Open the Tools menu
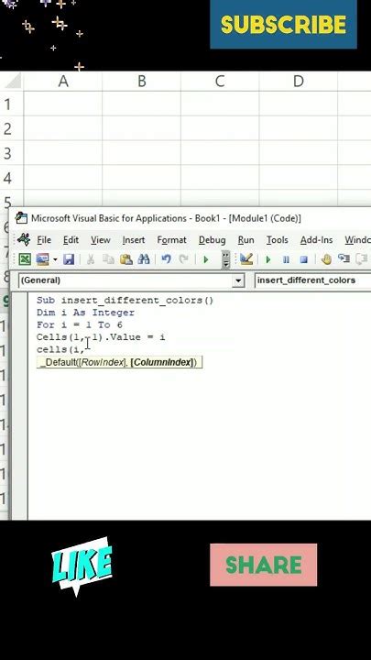Viewport: 371px width, 660px height. 278,240
